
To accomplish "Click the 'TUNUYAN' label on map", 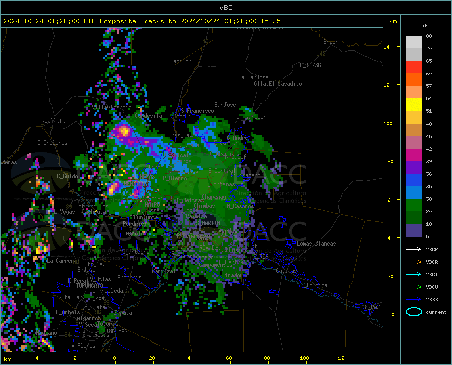I will click(x=117, y=331).
